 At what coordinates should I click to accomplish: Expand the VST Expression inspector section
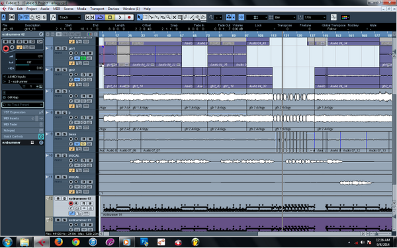(22, 112)
